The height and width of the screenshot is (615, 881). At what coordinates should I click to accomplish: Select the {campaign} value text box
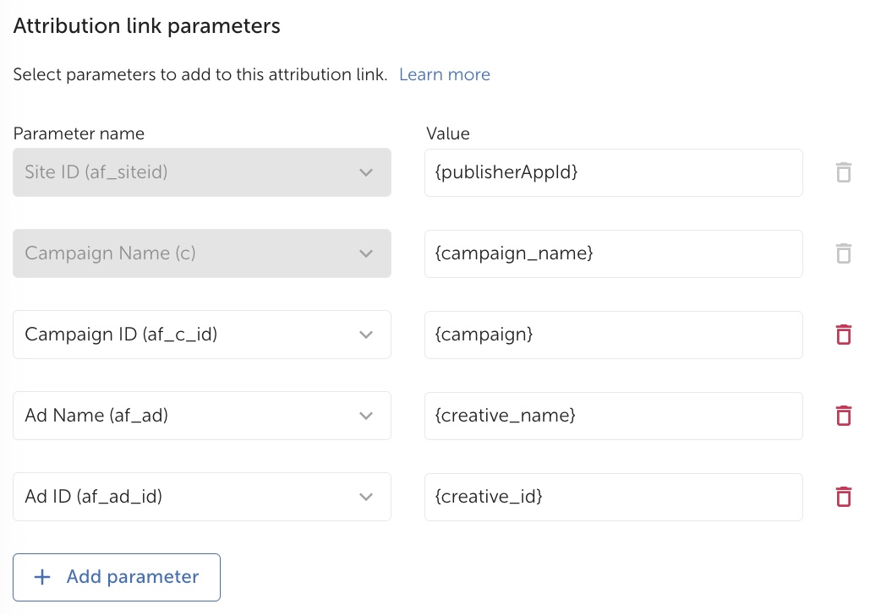[x=613, y=335]
